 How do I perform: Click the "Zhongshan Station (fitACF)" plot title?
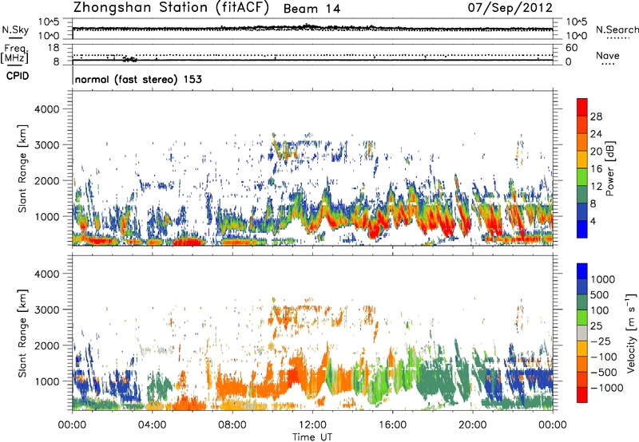click(x=172, y=8)
